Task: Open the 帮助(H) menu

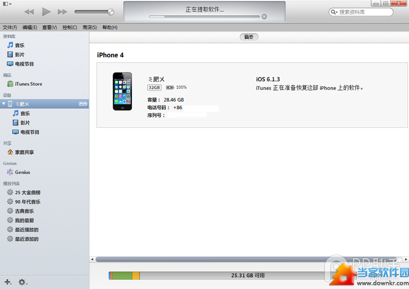Action: pos(110,27)
